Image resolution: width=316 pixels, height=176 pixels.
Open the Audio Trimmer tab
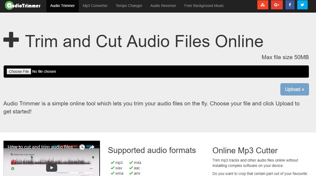pyautogui.click(x=62, y=6)
